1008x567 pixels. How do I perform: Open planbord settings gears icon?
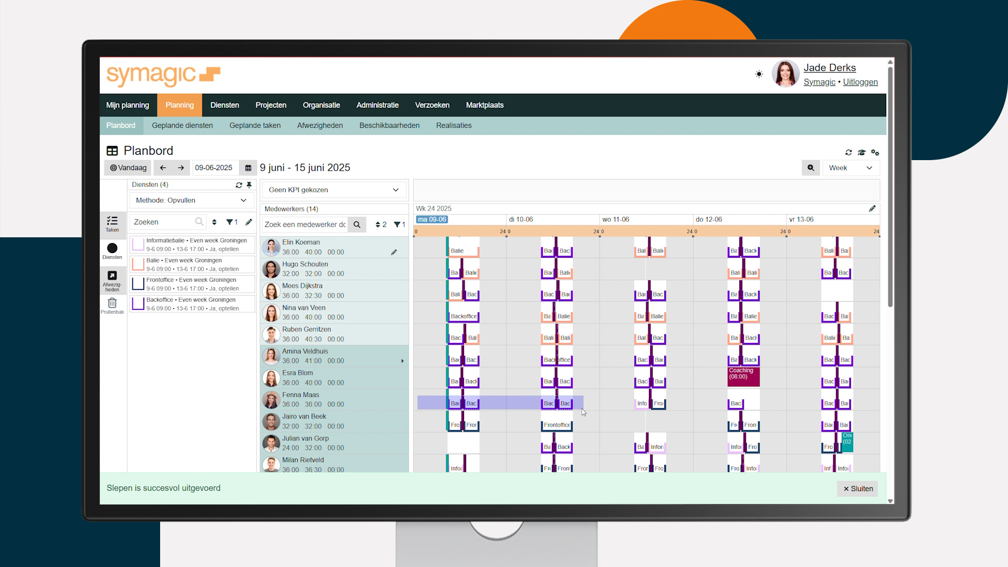tap(875, 152)
